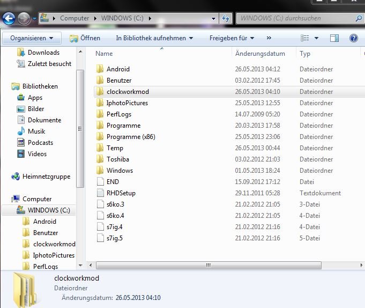Select the Android folder icon in file list
The image size is (365, 308).
(100, 69)
